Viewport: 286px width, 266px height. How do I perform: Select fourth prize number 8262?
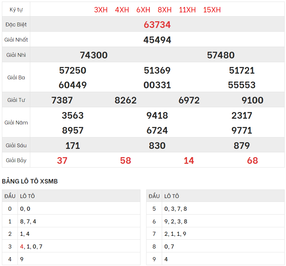[x=125, y=100]
